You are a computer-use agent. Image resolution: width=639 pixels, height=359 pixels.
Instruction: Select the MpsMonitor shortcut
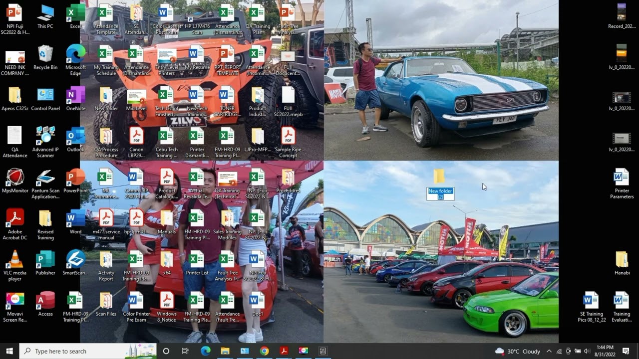pyautogui.click(x=15, y=181)
